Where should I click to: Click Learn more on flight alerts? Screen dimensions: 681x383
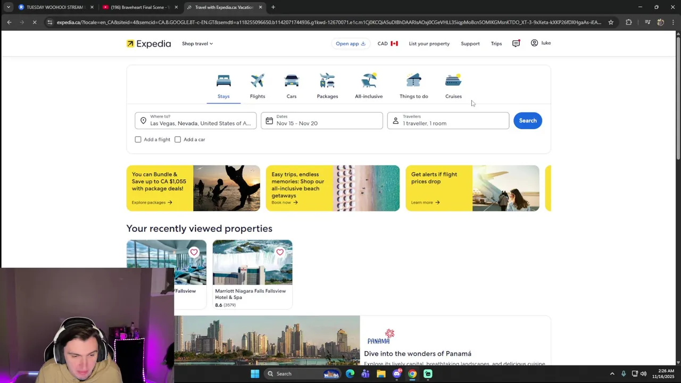click(x=425, y=202)
